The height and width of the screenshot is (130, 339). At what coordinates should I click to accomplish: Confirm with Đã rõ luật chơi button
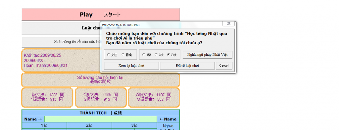point(187,66)
